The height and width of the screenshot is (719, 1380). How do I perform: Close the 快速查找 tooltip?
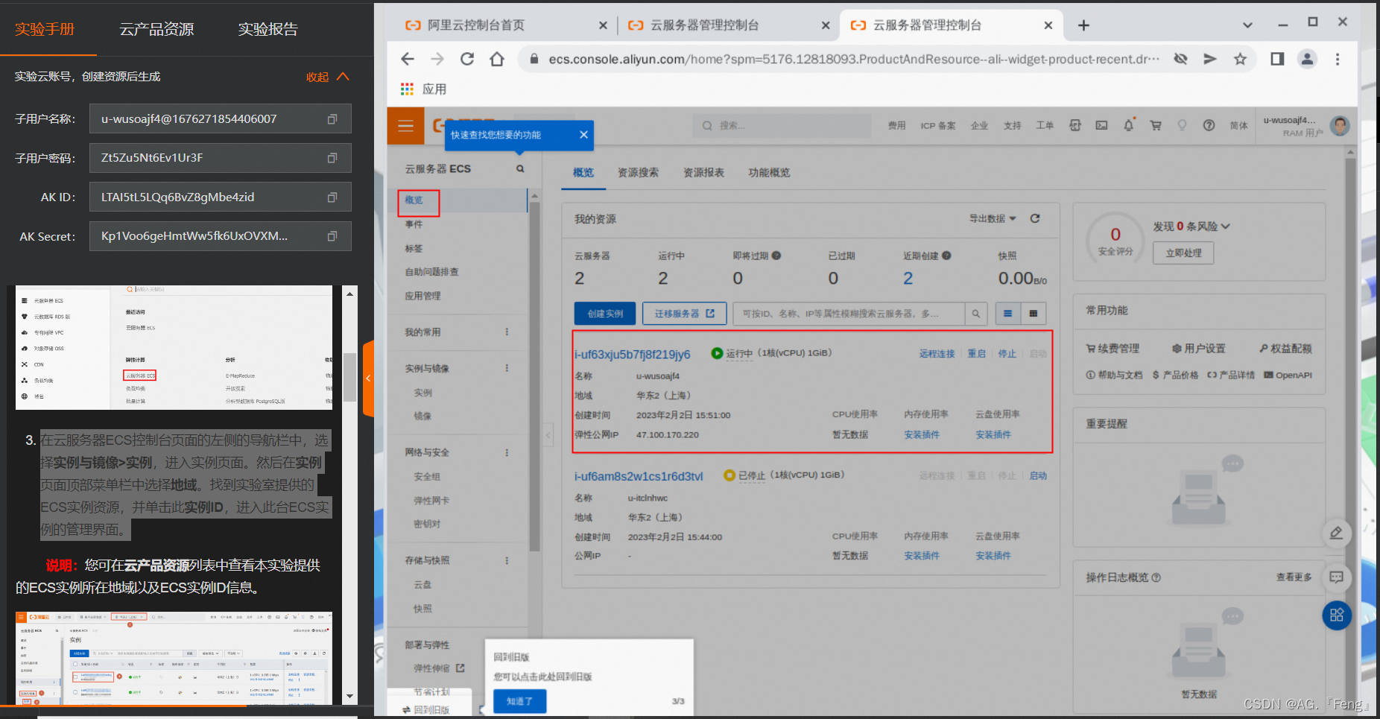click(x=583, y=135)
